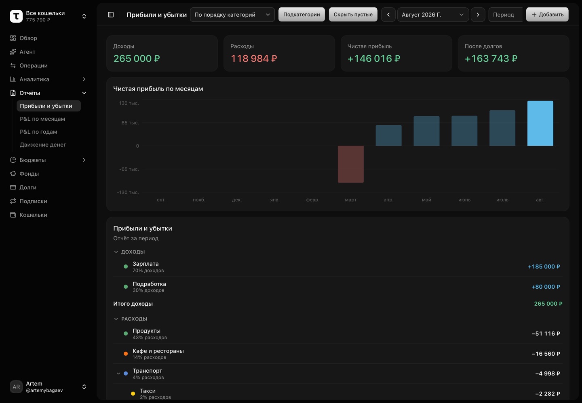Click the green Зарплата color dot
This screenshot has width=582, height=403.
[x=126, y=267]
